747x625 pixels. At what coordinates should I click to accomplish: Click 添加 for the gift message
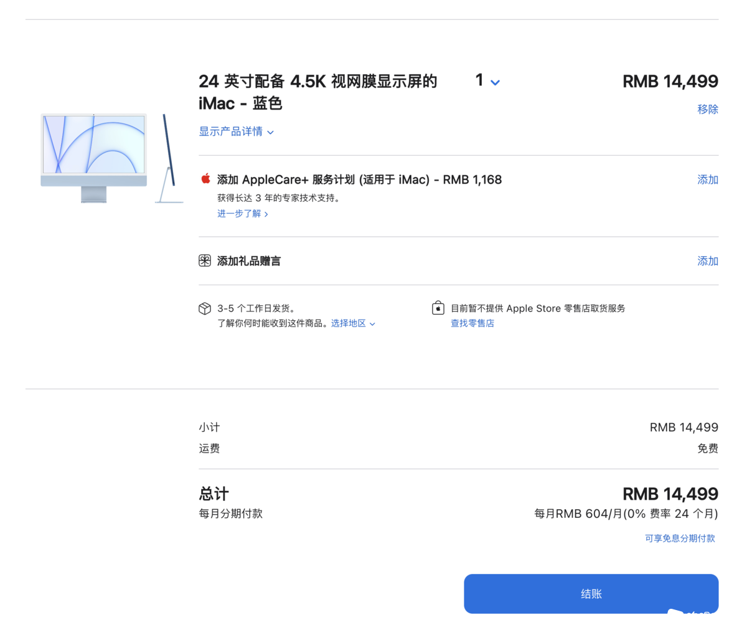point(708,261)
